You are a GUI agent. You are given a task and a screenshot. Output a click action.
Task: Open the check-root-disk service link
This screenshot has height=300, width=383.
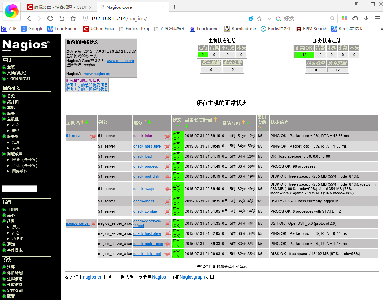point(146,176)
